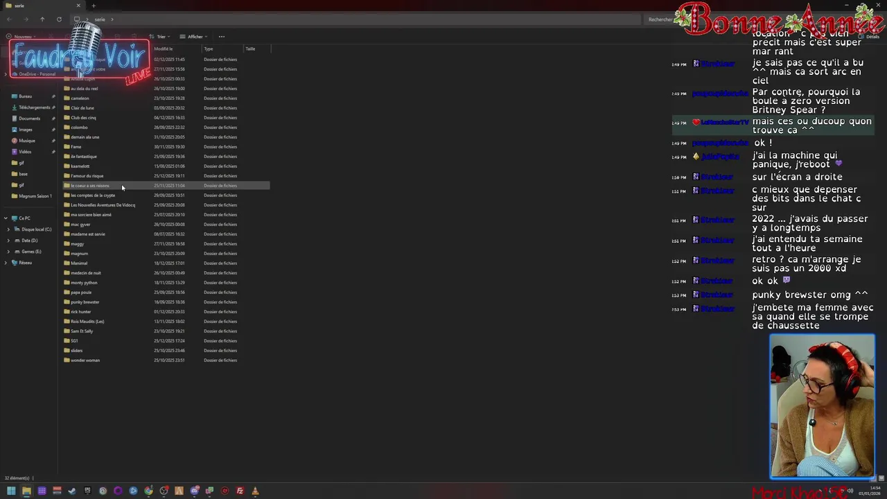The height and width of the screenshot is (499, 887).
Task: Select the Club des cinq folder
Action: 83,118
